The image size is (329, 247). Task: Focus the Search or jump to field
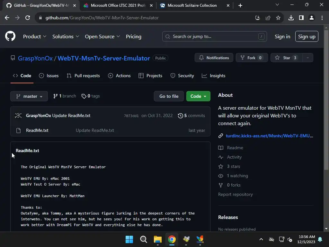(x=214, y=36)
